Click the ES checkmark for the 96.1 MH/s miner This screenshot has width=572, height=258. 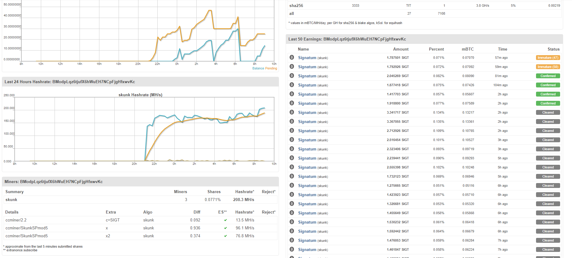click(x=225, y=228)
